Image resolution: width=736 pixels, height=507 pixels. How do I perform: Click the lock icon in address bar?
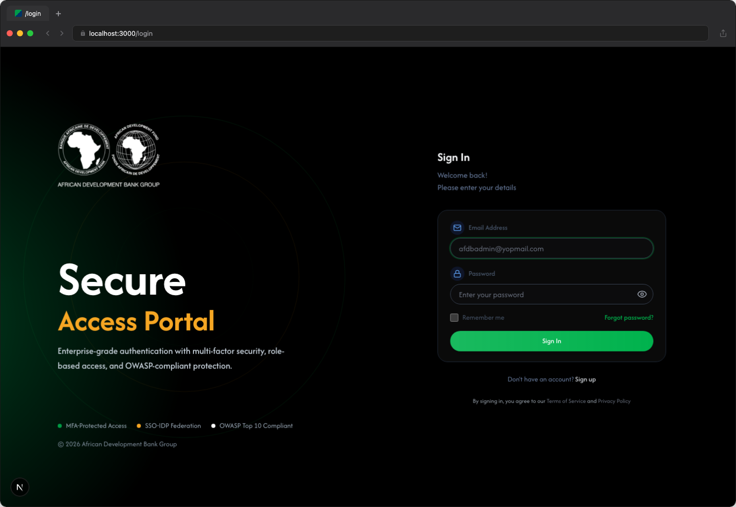click(x=82, y=33)
